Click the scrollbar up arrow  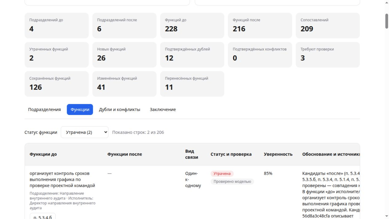pos(387,2)
